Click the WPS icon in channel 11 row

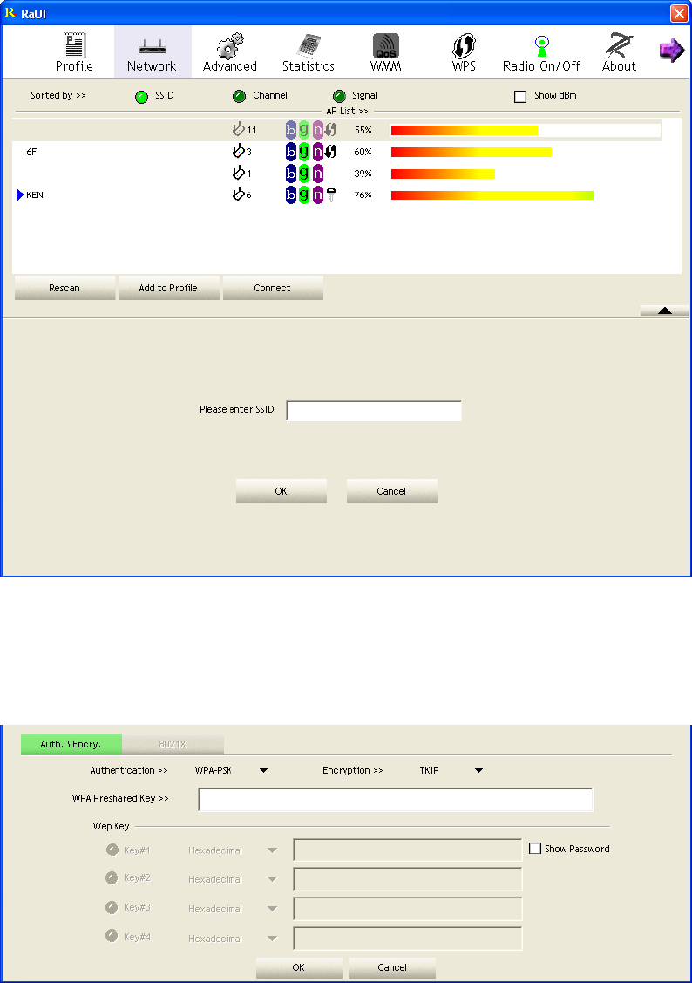click(x=330, y=130)
